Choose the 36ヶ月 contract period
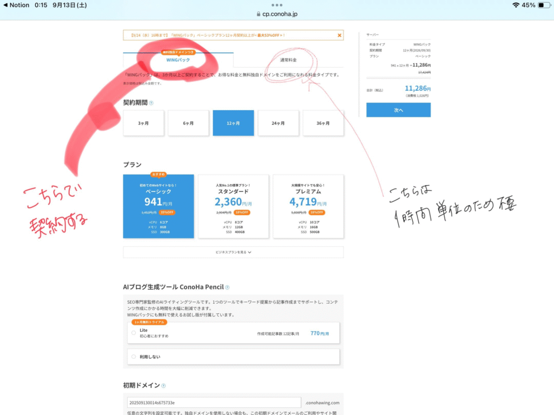The image size is (554, 415). coord(323,123)
